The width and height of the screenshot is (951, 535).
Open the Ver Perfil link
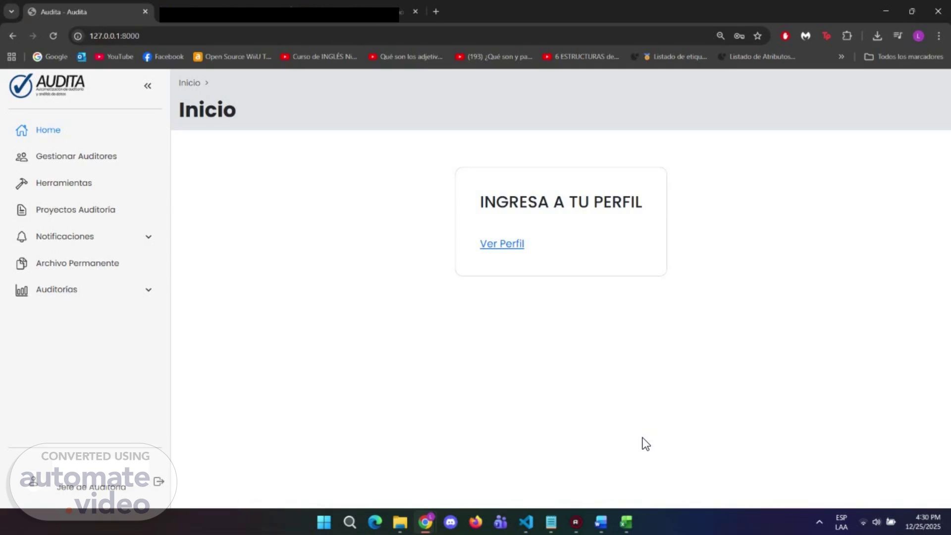click(x=502, y=244)
